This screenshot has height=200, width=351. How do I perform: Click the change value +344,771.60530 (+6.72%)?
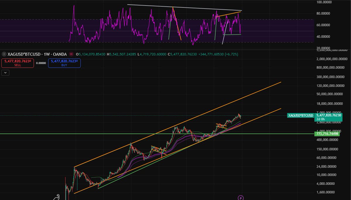[x=218, y=54]
